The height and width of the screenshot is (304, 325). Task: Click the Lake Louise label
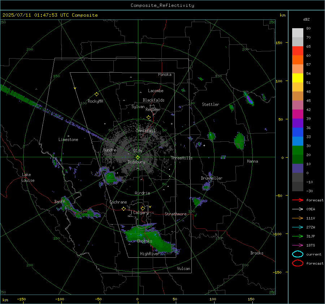pyautogui.click(x=28, y=177)
